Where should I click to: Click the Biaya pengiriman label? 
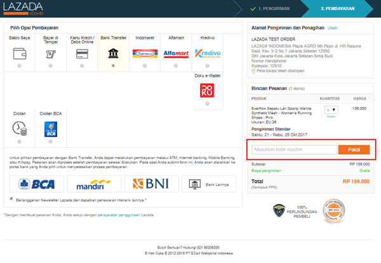coord(266,170)
